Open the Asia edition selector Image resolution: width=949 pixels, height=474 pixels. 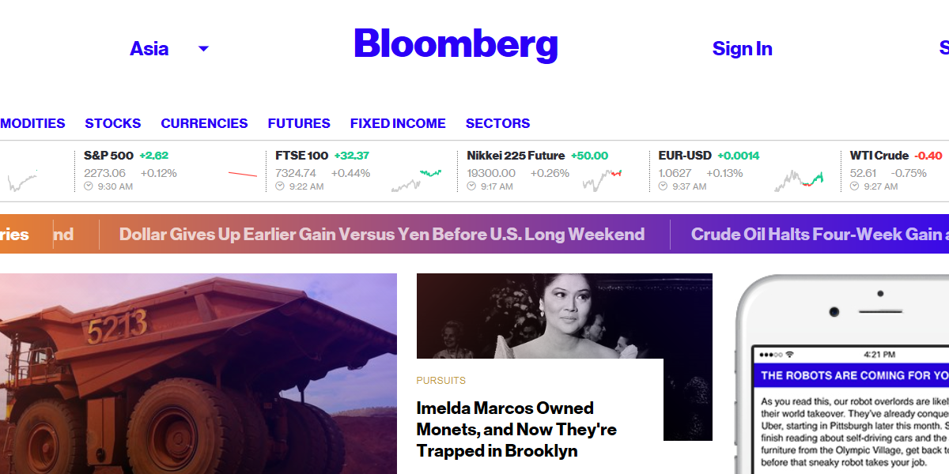(x=149, y=49)
